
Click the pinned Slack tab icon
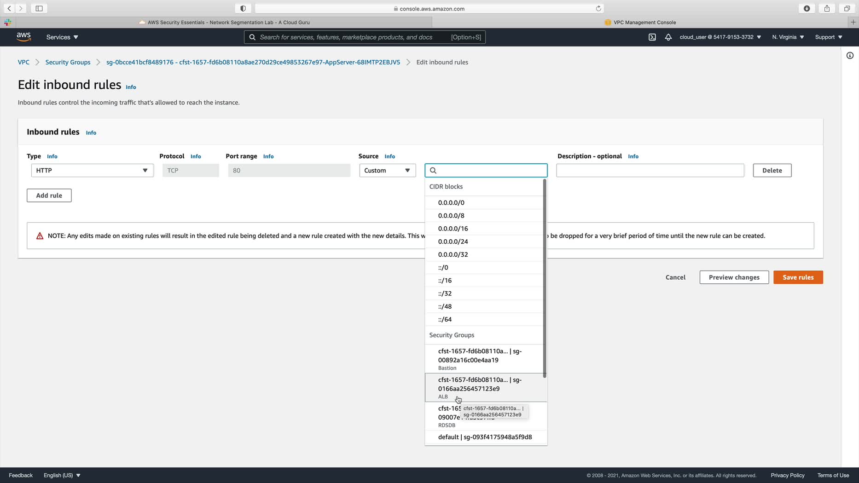pos(8,22)
